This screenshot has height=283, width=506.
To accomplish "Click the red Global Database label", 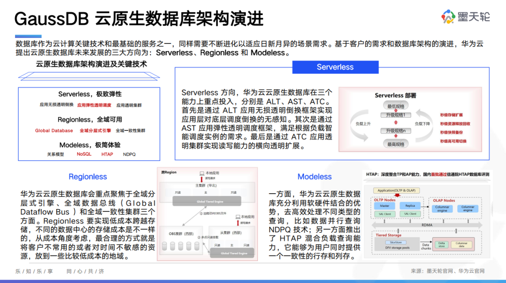I will 54,131.
